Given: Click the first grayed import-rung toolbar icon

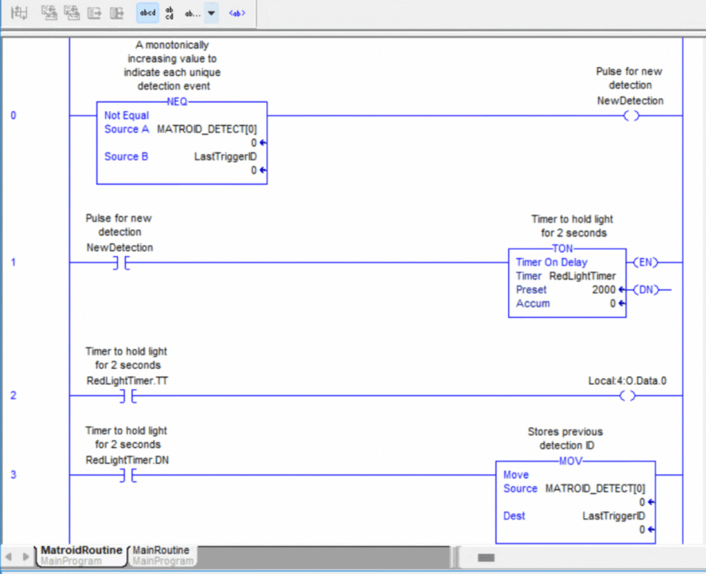Looking at the screenshot, I should [48, 12].
